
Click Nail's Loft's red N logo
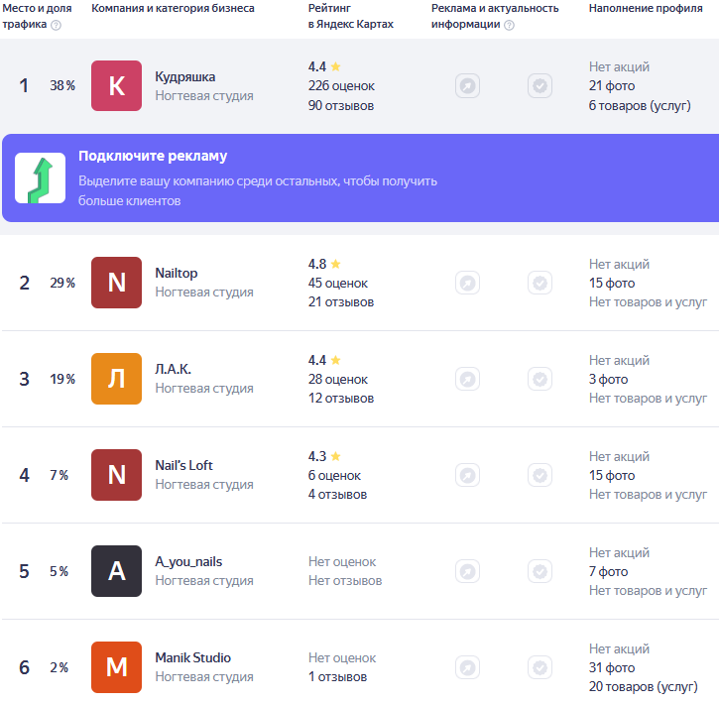click(116, 475)
